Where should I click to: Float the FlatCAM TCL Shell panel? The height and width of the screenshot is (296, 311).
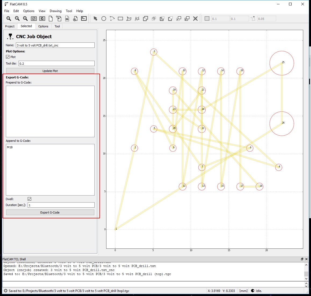pyautogui.click(x=302, y=259)
